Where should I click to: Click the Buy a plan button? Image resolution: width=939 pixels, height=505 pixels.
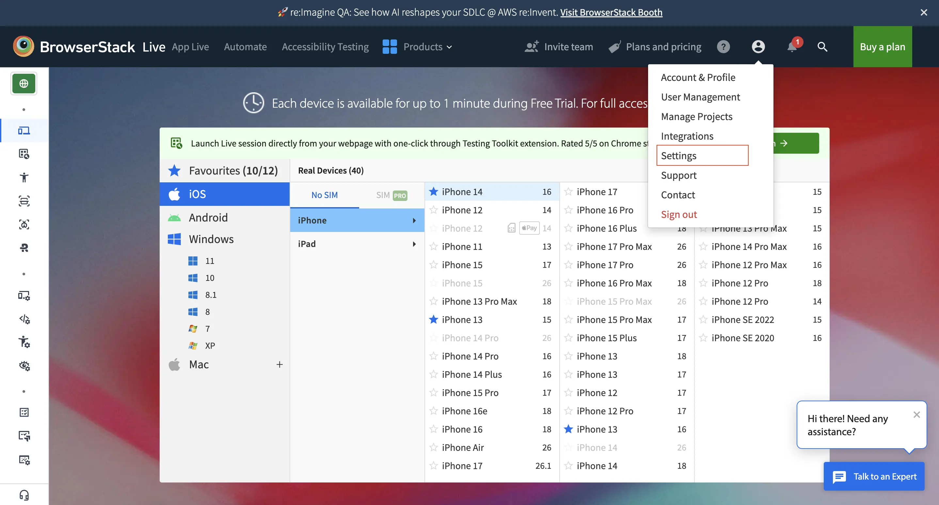point(883,47)
